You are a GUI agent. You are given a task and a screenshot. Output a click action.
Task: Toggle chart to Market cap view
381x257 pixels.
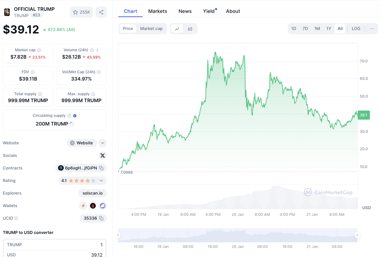[x=151, y=29]
